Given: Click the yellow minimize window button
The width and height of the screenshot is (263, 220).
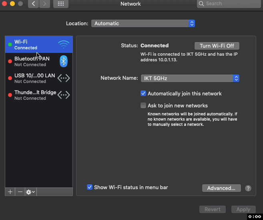Looking at the screenshot, I should pyautogui.click(x=12, y=4).
